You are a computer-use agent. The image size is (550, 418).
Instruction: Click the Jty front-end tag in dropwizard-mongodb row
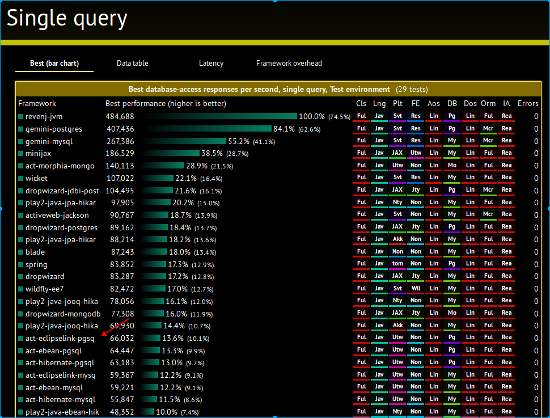coord(416,313)
